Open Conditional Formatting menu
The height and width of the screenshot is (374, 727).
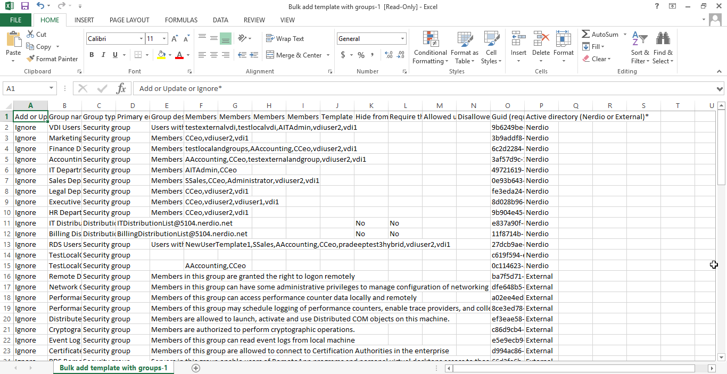point(430,47)
